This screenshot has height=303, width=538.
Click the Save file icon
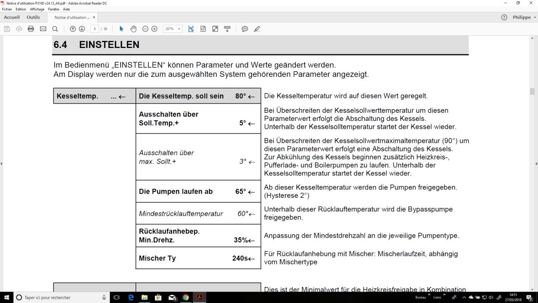pos(7,29)
